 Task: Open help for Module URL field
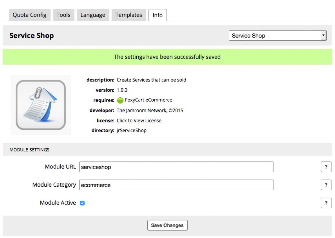326,167
